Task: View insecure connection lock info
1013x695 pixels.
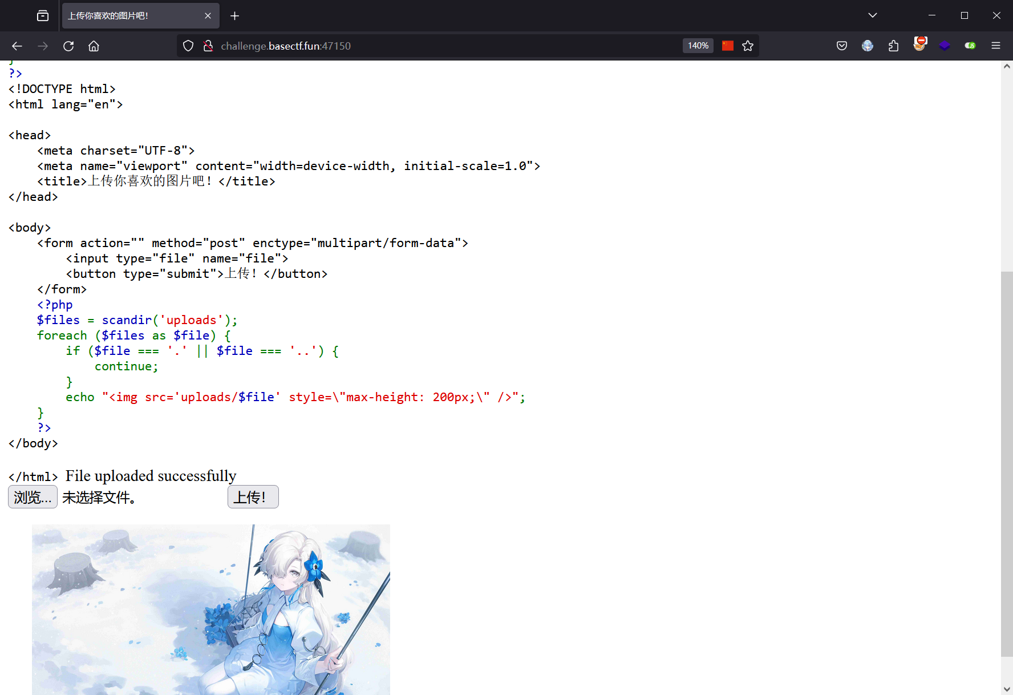Action: point(208,46)
